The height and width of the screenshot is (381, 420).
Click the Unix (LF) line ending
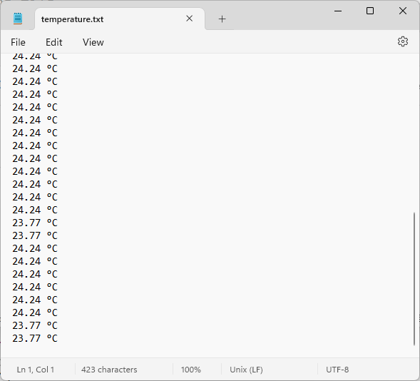pyautogui.click(x=246, y=370)
